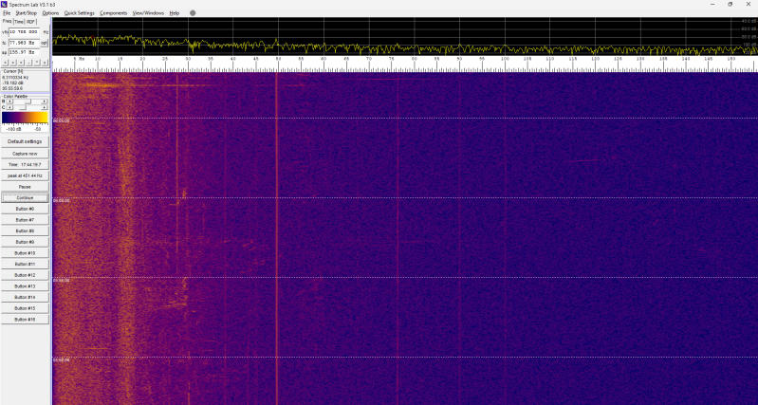Click the peak at 451.44 Hz button

(25, 175)
